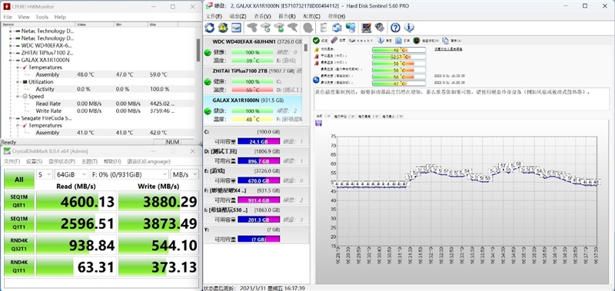
Task: Switch to the temperature tab with thermometer
Action: click(338, 41)
